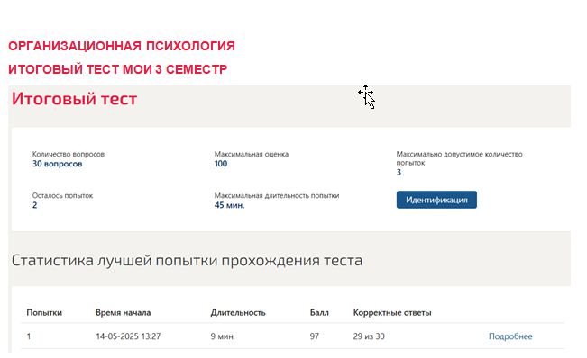Click the Осталось попыток label
Screen dimensions: 587x358
click(62, 195)
